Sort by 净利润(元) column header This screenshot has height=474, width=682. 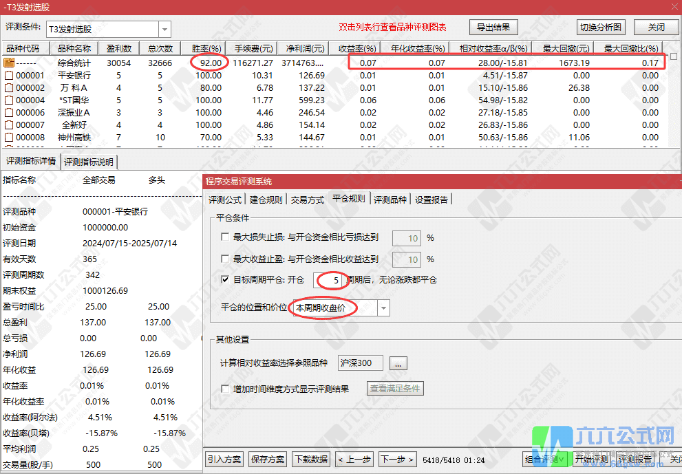[x=304, y=48]
